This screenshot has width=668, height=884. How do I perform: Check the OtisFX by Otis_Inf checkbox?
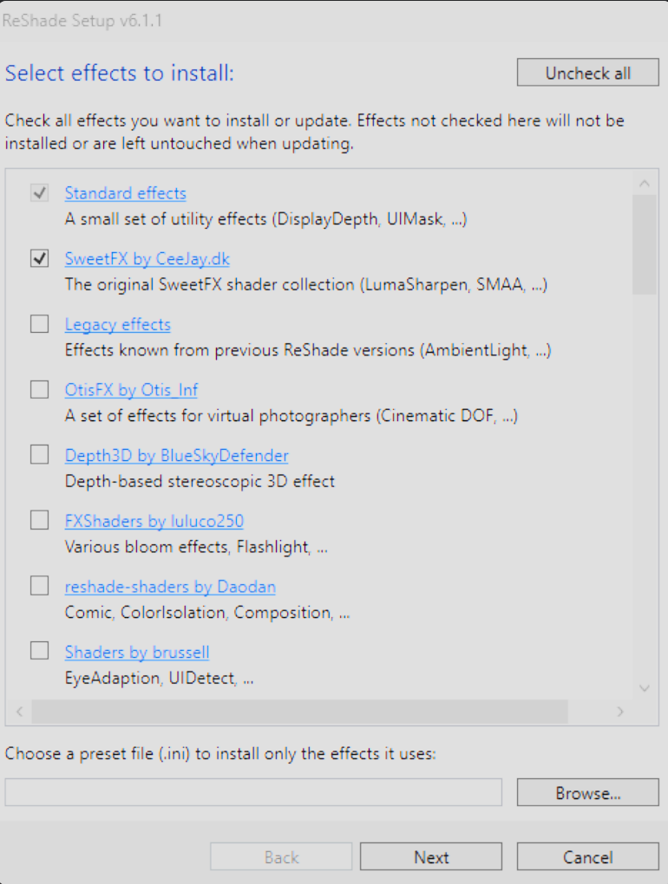(40, 390)
